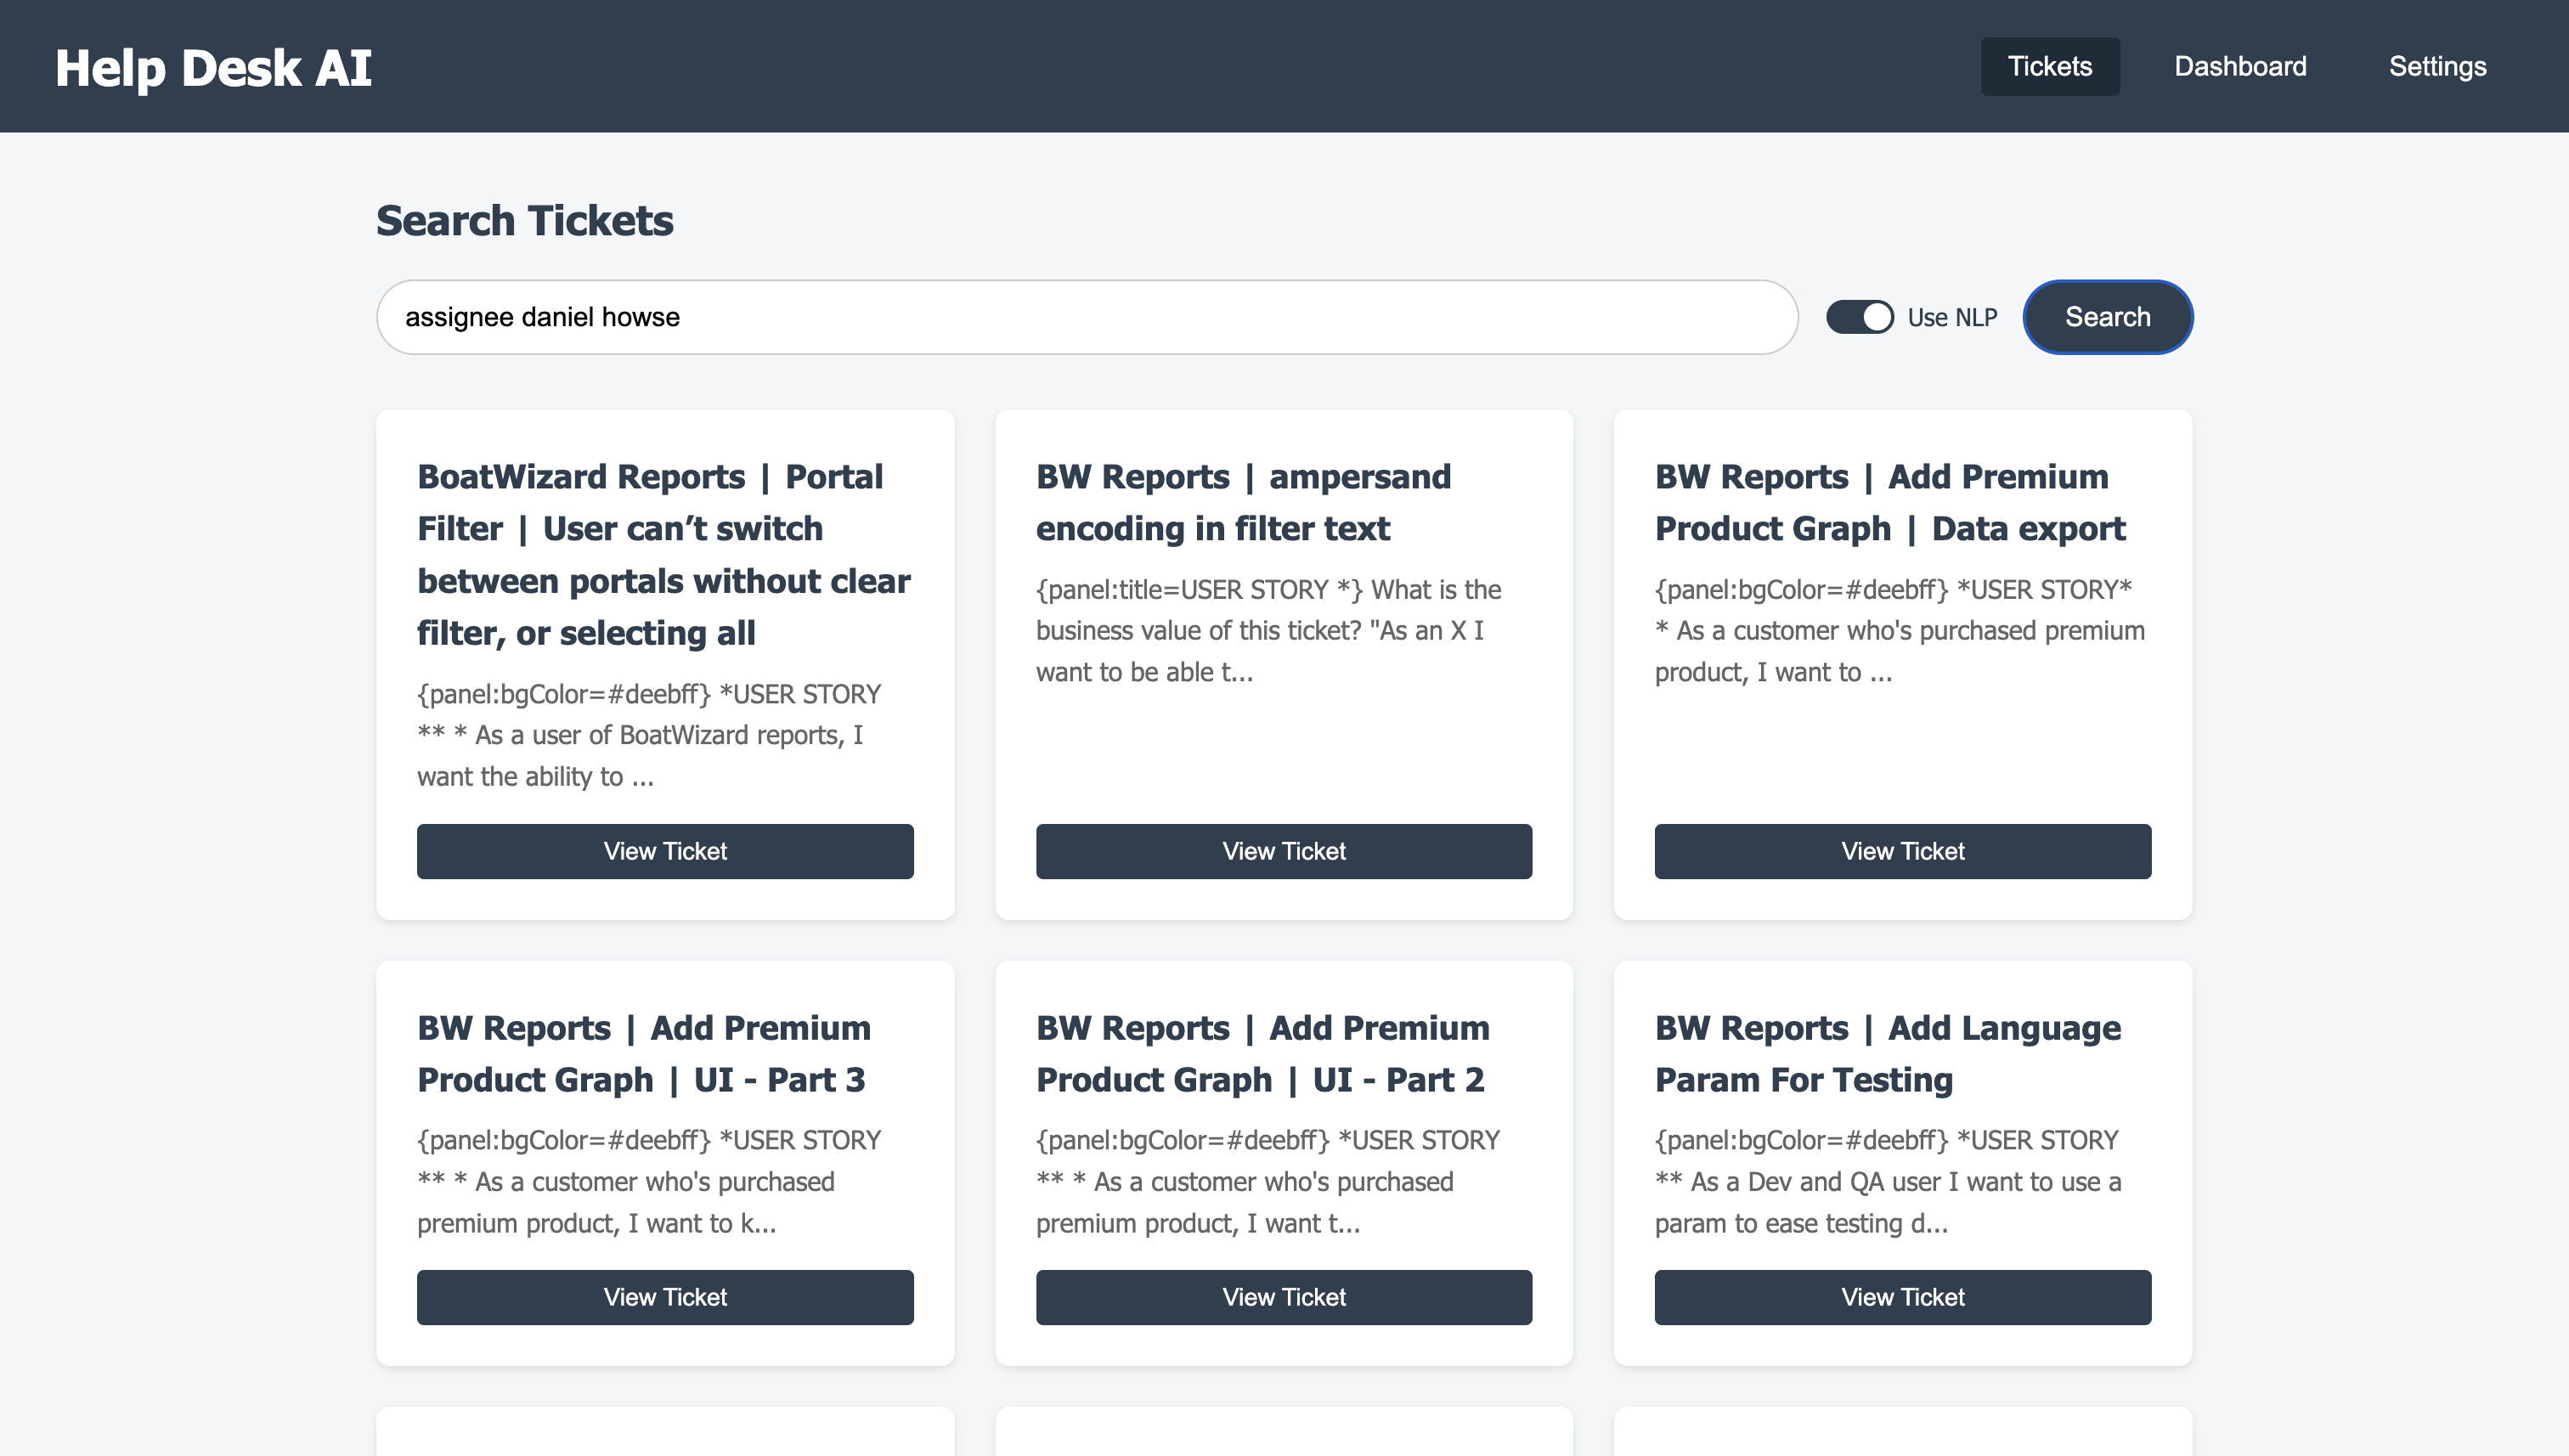
Task: View the Add Language Param ticket
Action: (x=1902, y=1297)
